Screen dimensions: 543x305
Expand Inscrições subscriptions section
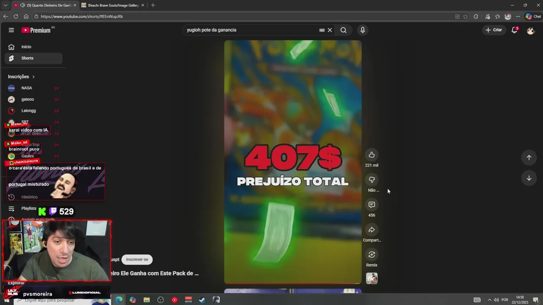click(21, 77)
